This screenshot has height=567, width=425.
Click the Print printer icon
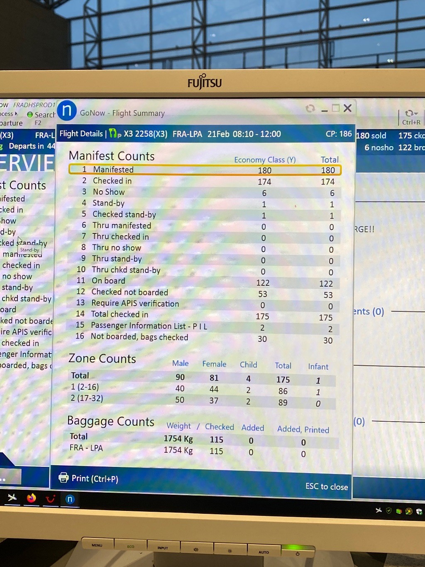[x=64, y=478]
